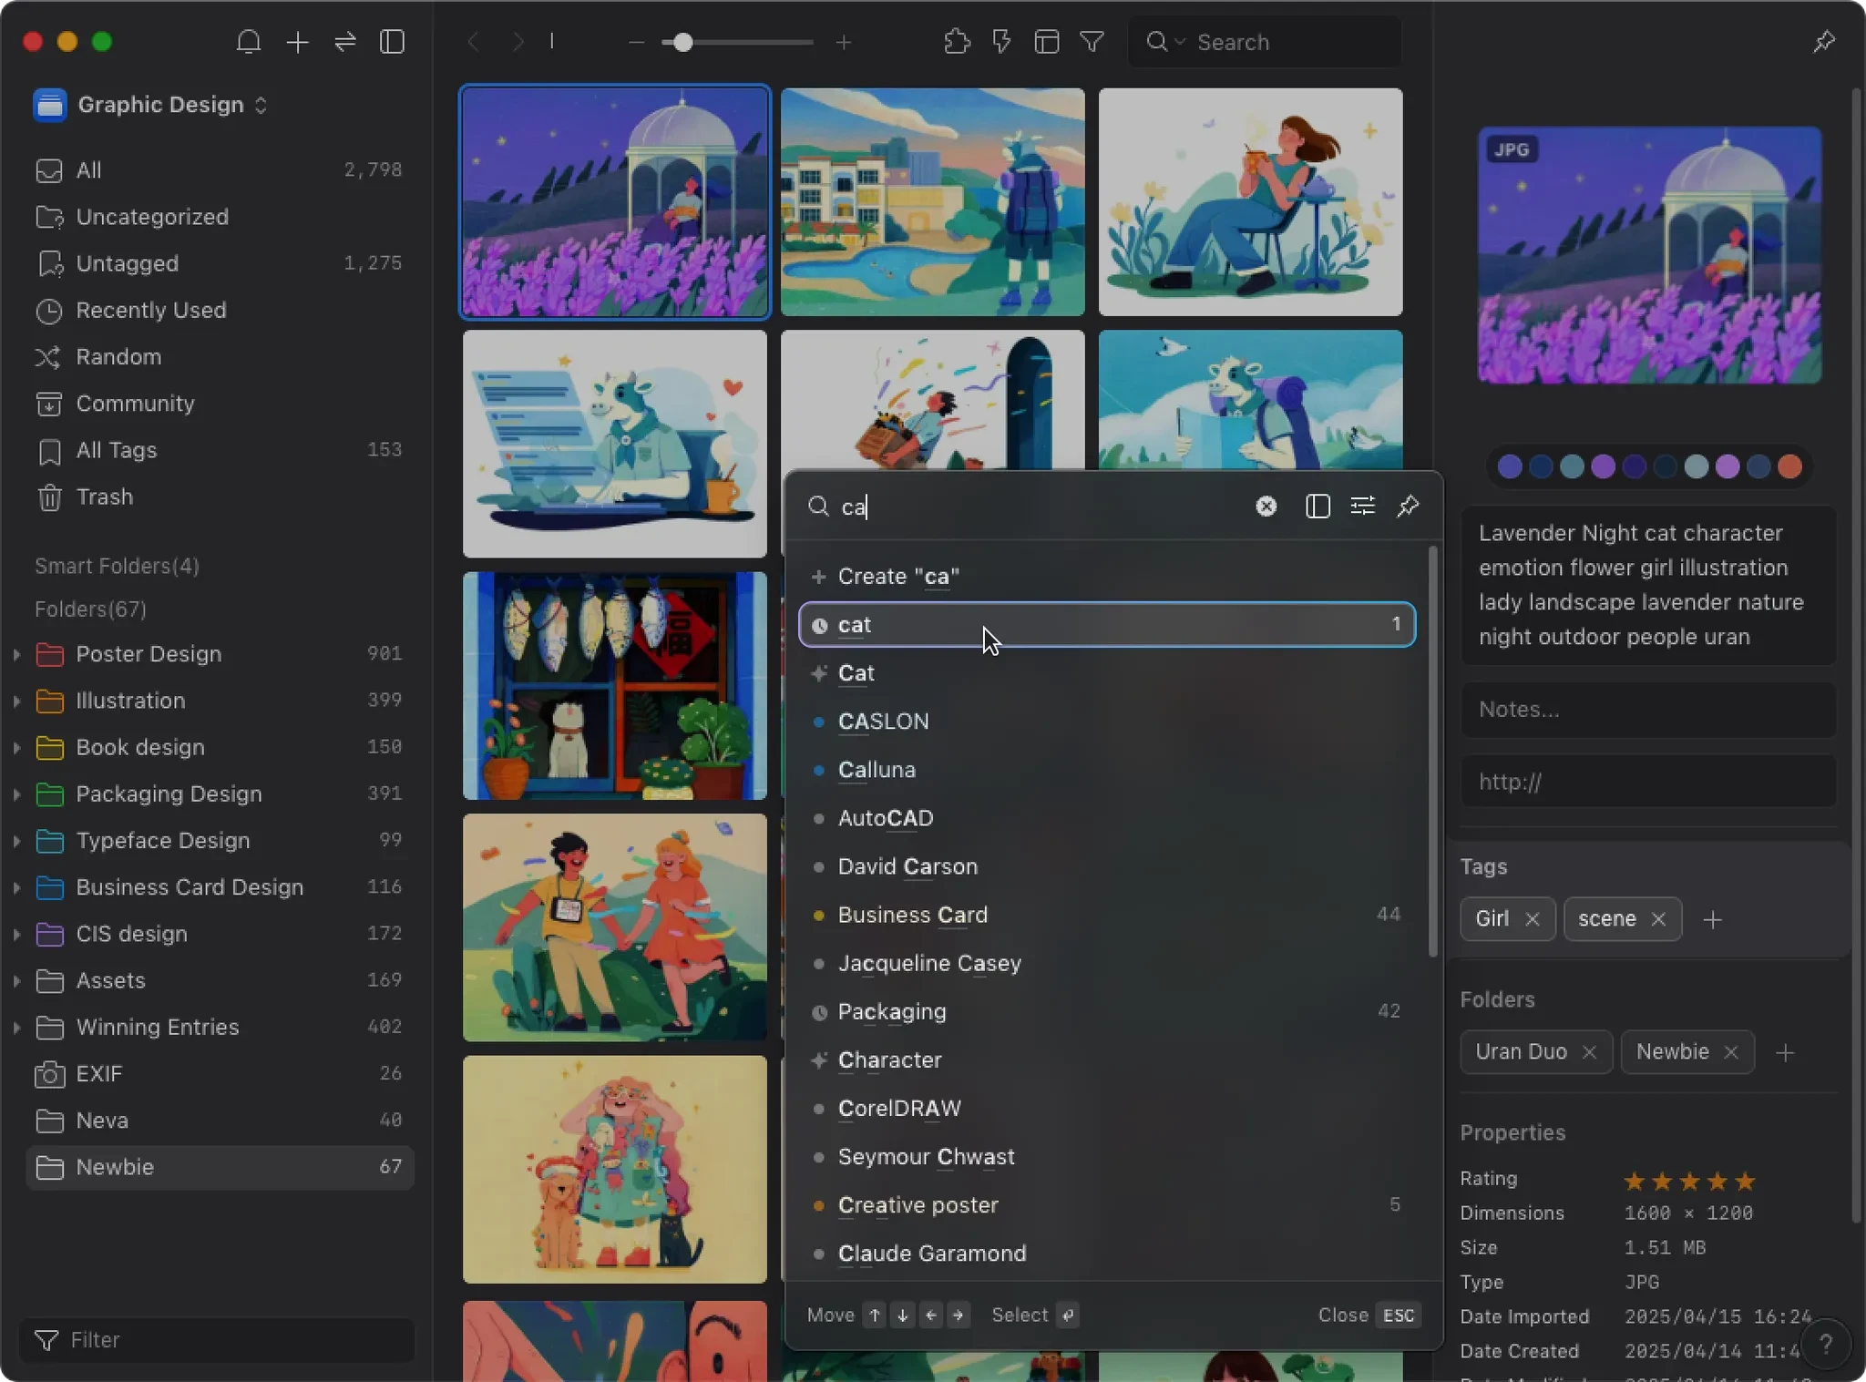Open Recently Used
The height and width of the screenshot is (1382, 1866).
click(x=219, y=310)
